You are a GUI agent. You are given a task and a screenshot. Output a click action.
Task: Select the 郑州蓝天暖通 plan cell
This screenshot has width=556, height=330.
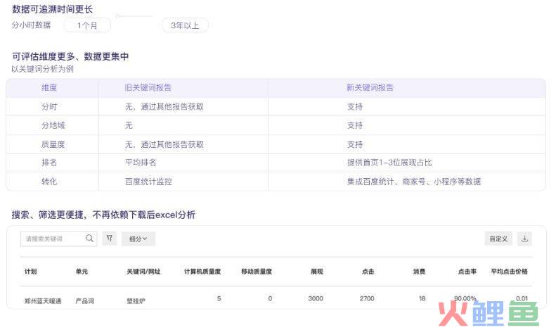(43, 301)
